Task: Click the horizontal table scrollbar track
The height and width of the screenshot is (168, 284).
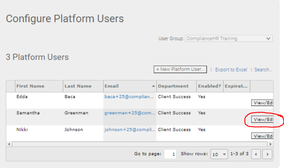Action: [140, 144]
